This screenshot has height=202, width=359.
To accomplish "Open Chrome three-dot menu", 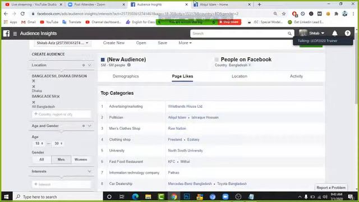I will click(x=353, y=13).
